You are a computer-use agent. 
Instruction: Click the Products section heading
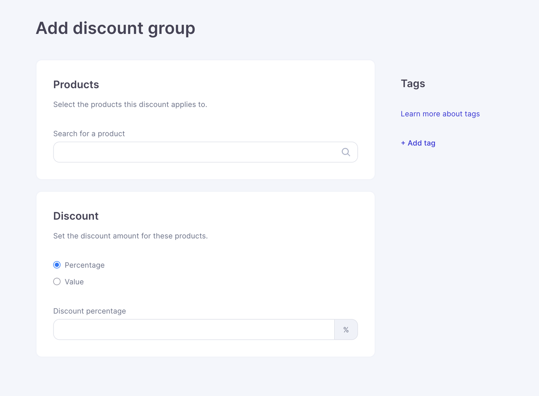76,85
